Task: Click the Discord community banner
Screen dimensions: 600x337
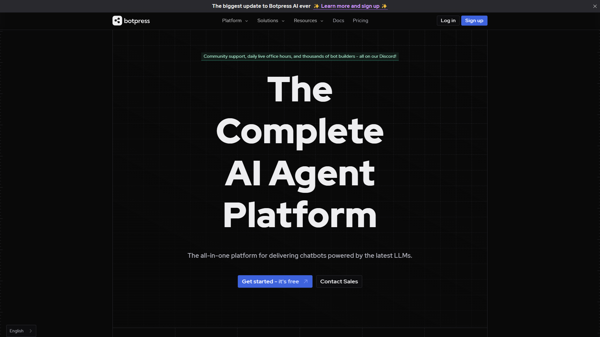Action: tap(300, 56)
